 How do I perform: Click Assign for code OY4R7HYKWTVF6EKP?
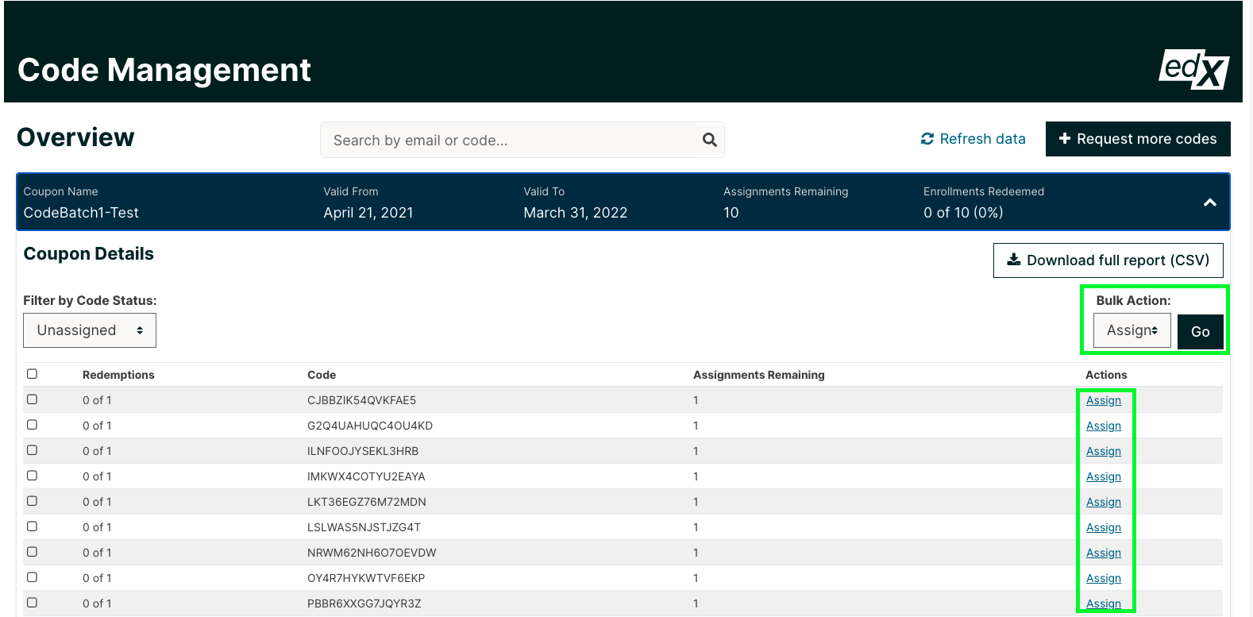pyautogui.click(x=1103, y=578)
